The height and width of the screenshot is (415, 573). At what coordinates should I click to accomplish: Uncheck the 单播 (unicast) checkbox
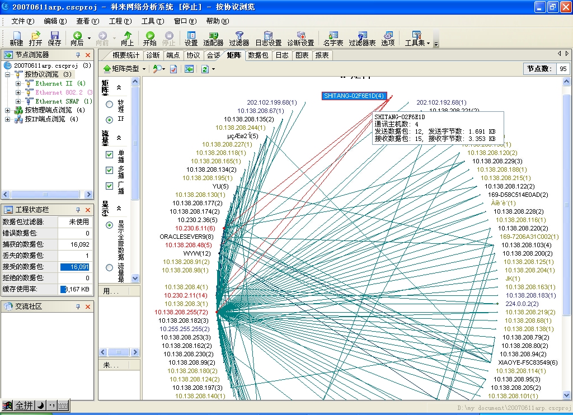[x=110, y=155]
